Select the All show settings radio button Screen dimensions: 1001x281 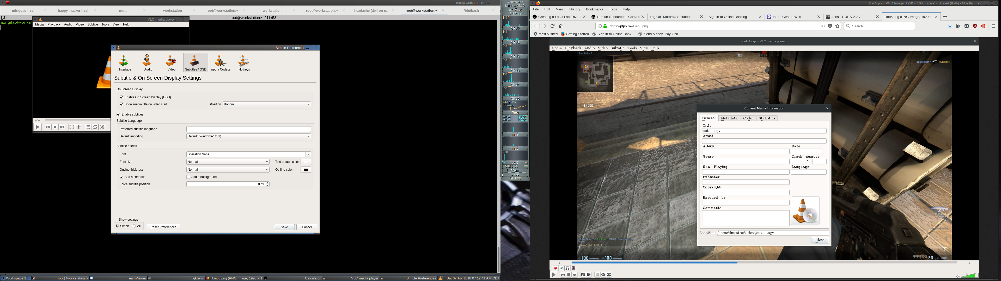134,226
